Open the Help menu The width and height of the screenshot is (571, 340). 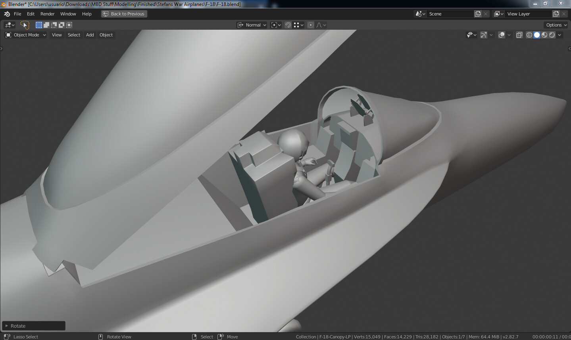pos(87,14)
